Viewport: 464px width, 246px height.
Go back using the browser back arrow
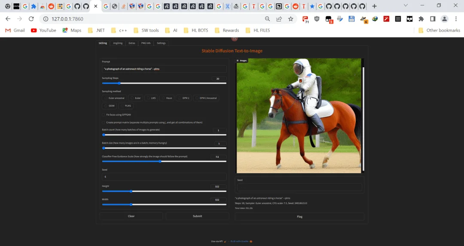8,19
